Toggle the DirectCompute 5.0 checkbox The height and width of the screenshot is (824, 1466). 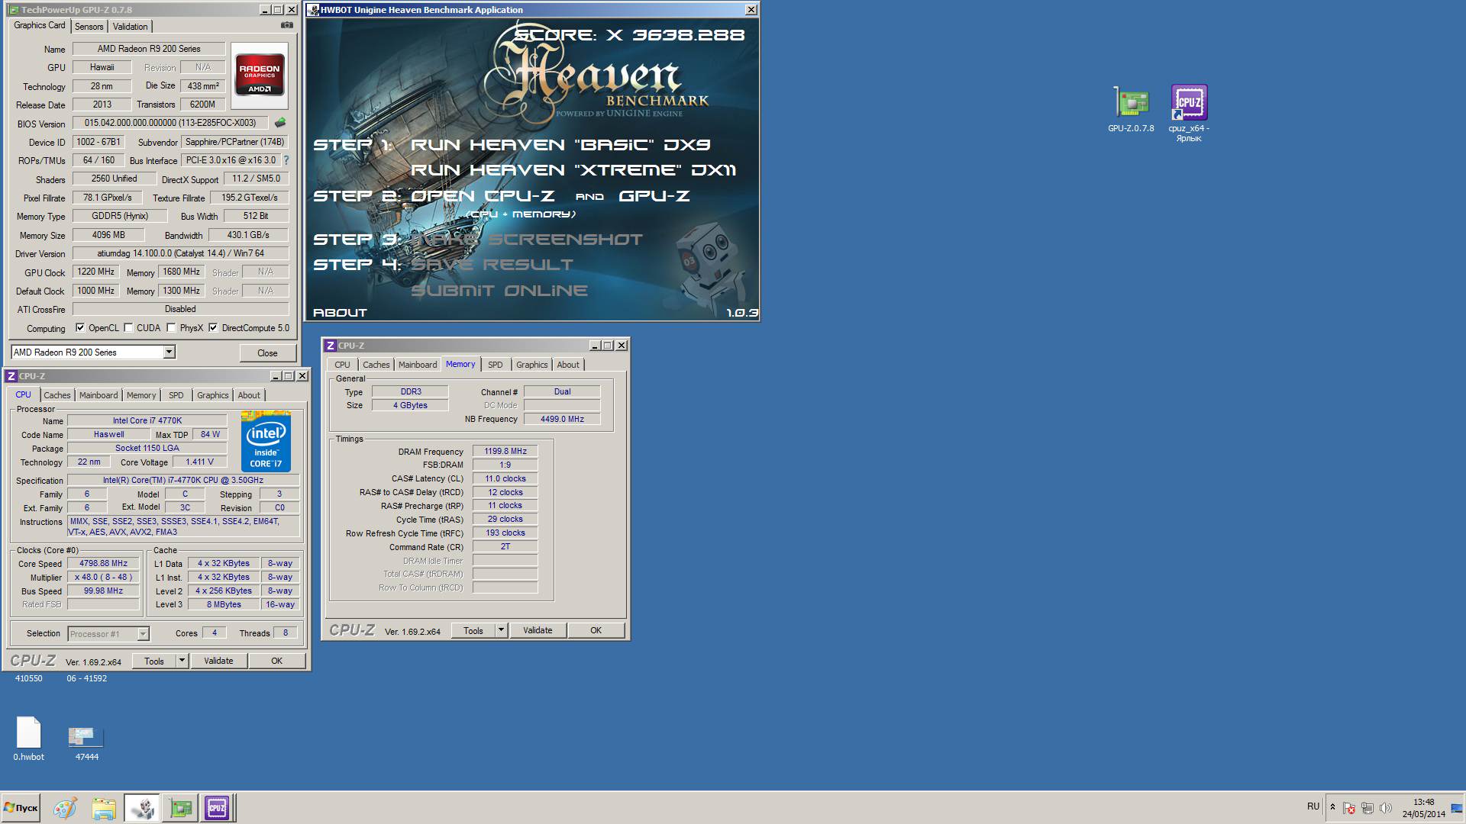pos(213,327)
